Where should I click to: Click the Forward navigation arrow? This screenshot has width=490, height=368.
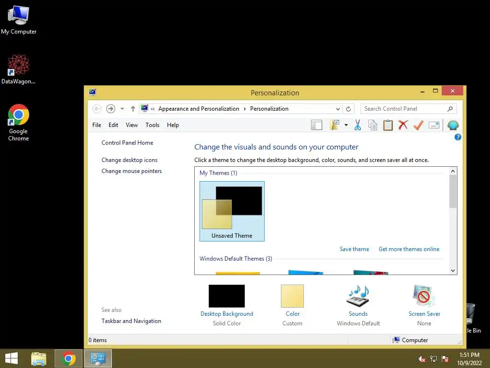(x=111, y=109)
